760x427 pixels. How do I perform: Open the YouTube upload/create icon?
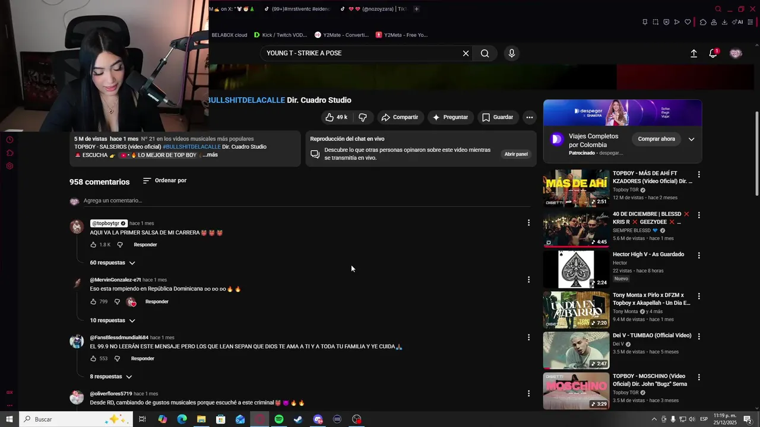click(693, 53)
